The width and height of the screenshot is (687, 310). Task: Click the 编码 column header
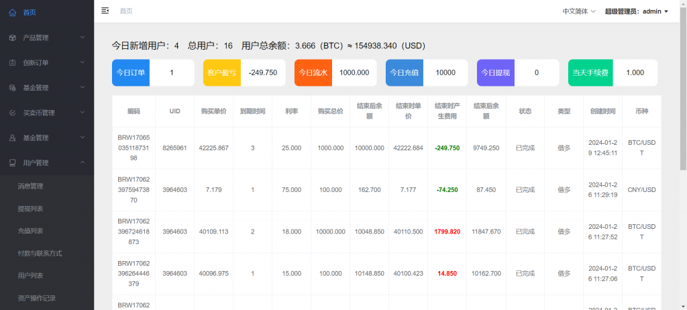(x=134, y=111)
